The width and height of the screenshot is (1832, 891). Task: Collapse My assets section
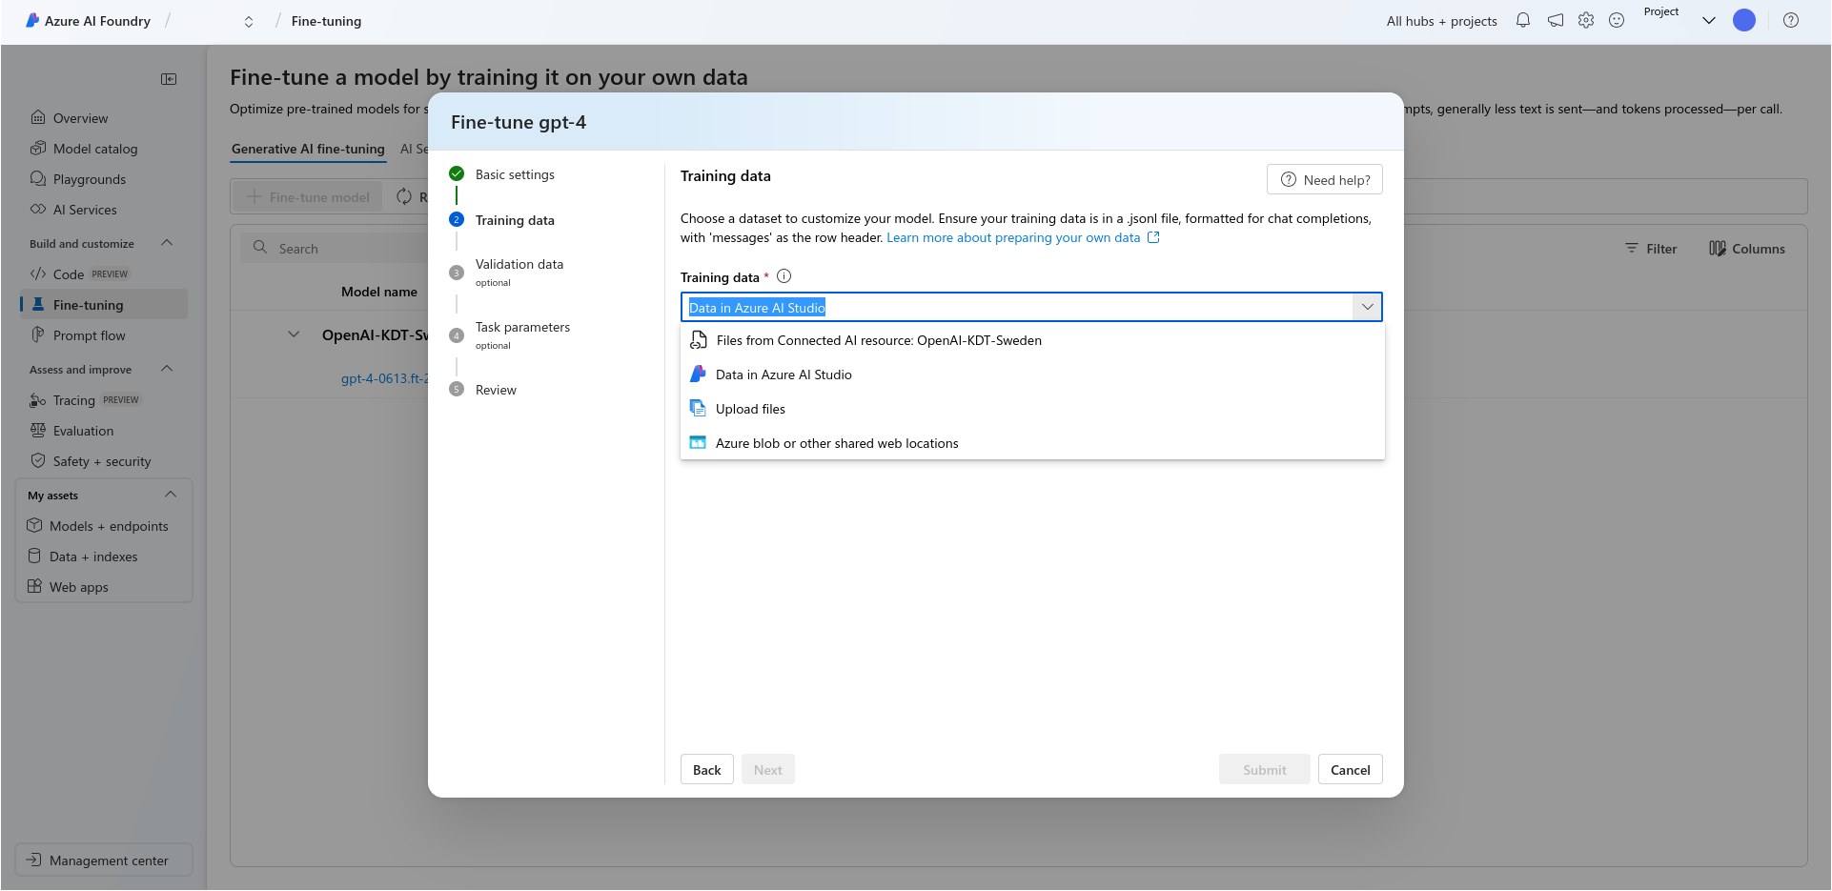(x=171, y=495)
